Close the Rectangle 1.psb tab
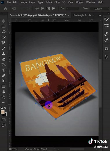Image resolution: width=110 pixels, height=151 pixels. coord(93,15)
